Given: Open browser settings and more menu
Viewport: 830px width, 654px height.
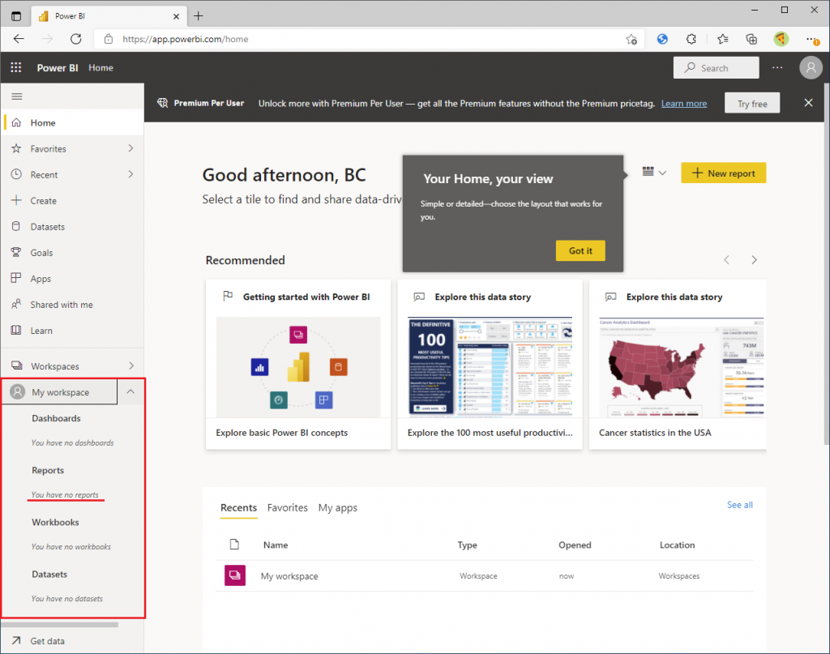Looking at the screenshot, I should 811,39.
